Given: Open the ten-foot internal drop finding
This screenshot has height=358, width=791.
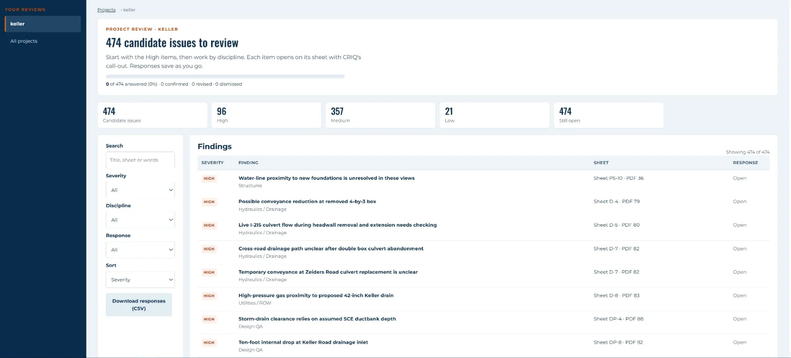Looking at the screenshot, I should tap(303, 342).
